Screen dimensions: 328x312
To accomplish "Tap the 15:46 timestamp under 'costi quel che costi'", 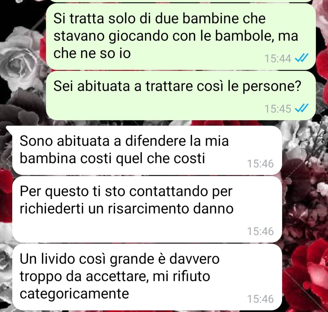I will tap(260, 164).
